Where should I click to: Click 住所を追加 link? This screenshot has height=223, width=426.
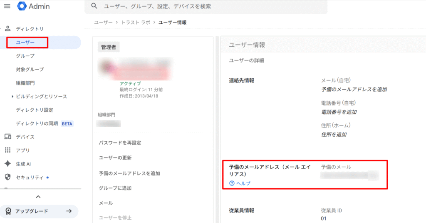(x=334, y=135)
